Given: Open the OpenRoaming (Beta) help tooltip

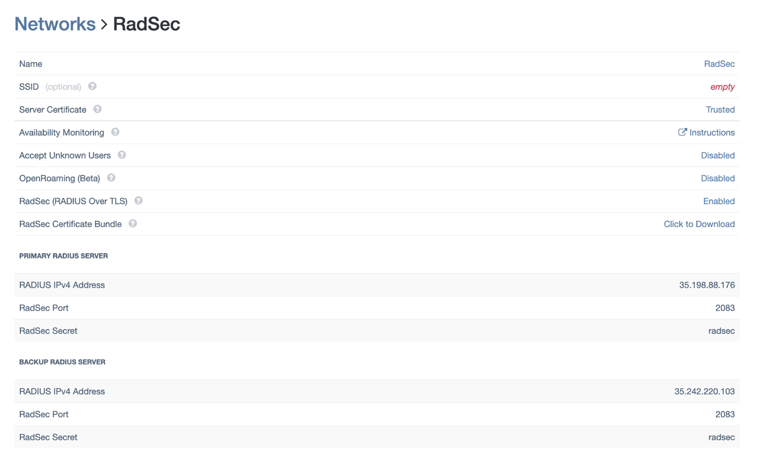Looking at the screenshot, I should coord(111,178).
